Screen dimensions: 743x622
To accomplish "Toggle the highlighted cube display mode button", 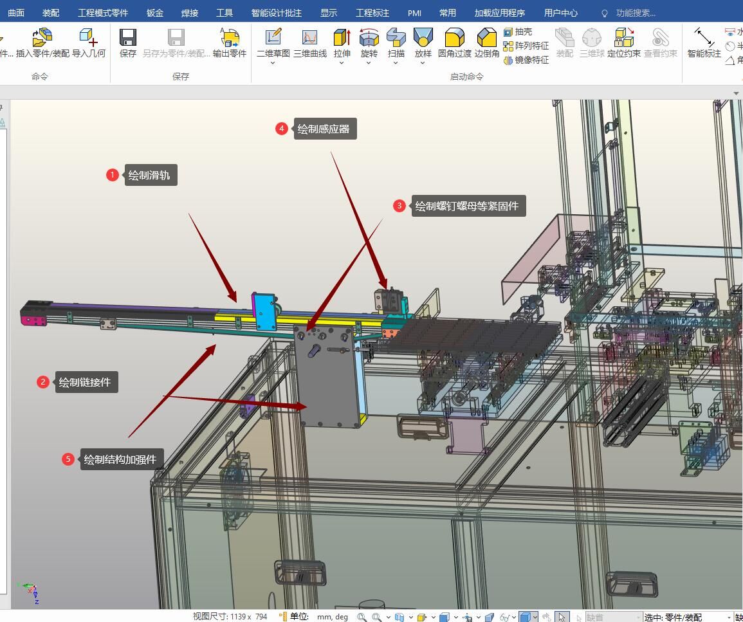I will point(525,617).
